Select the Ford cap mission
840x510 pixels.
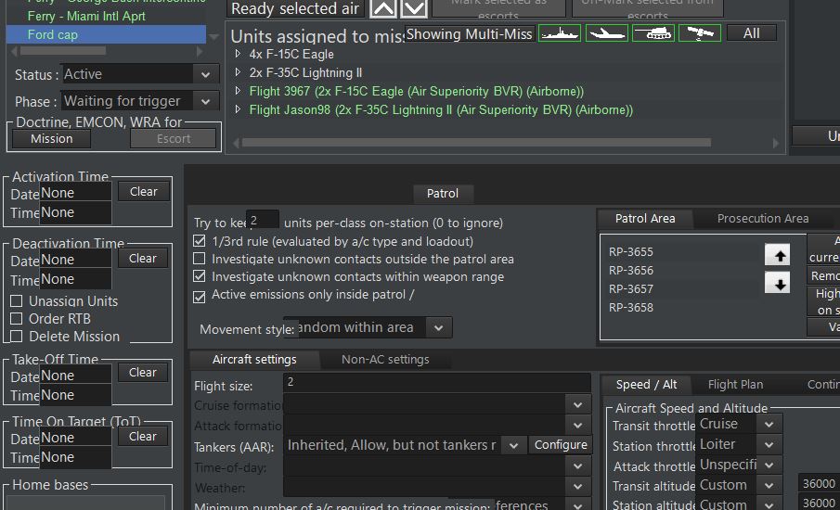click(106, 34)
